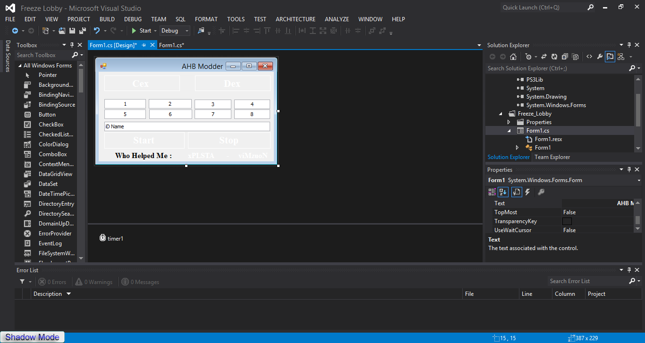Click the Pending Changes Filter clock icon

(x=528, y=57)
